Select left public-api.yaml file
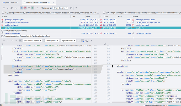Image resolution: width=181 pixels, height=106 pixels. point(12,25)
